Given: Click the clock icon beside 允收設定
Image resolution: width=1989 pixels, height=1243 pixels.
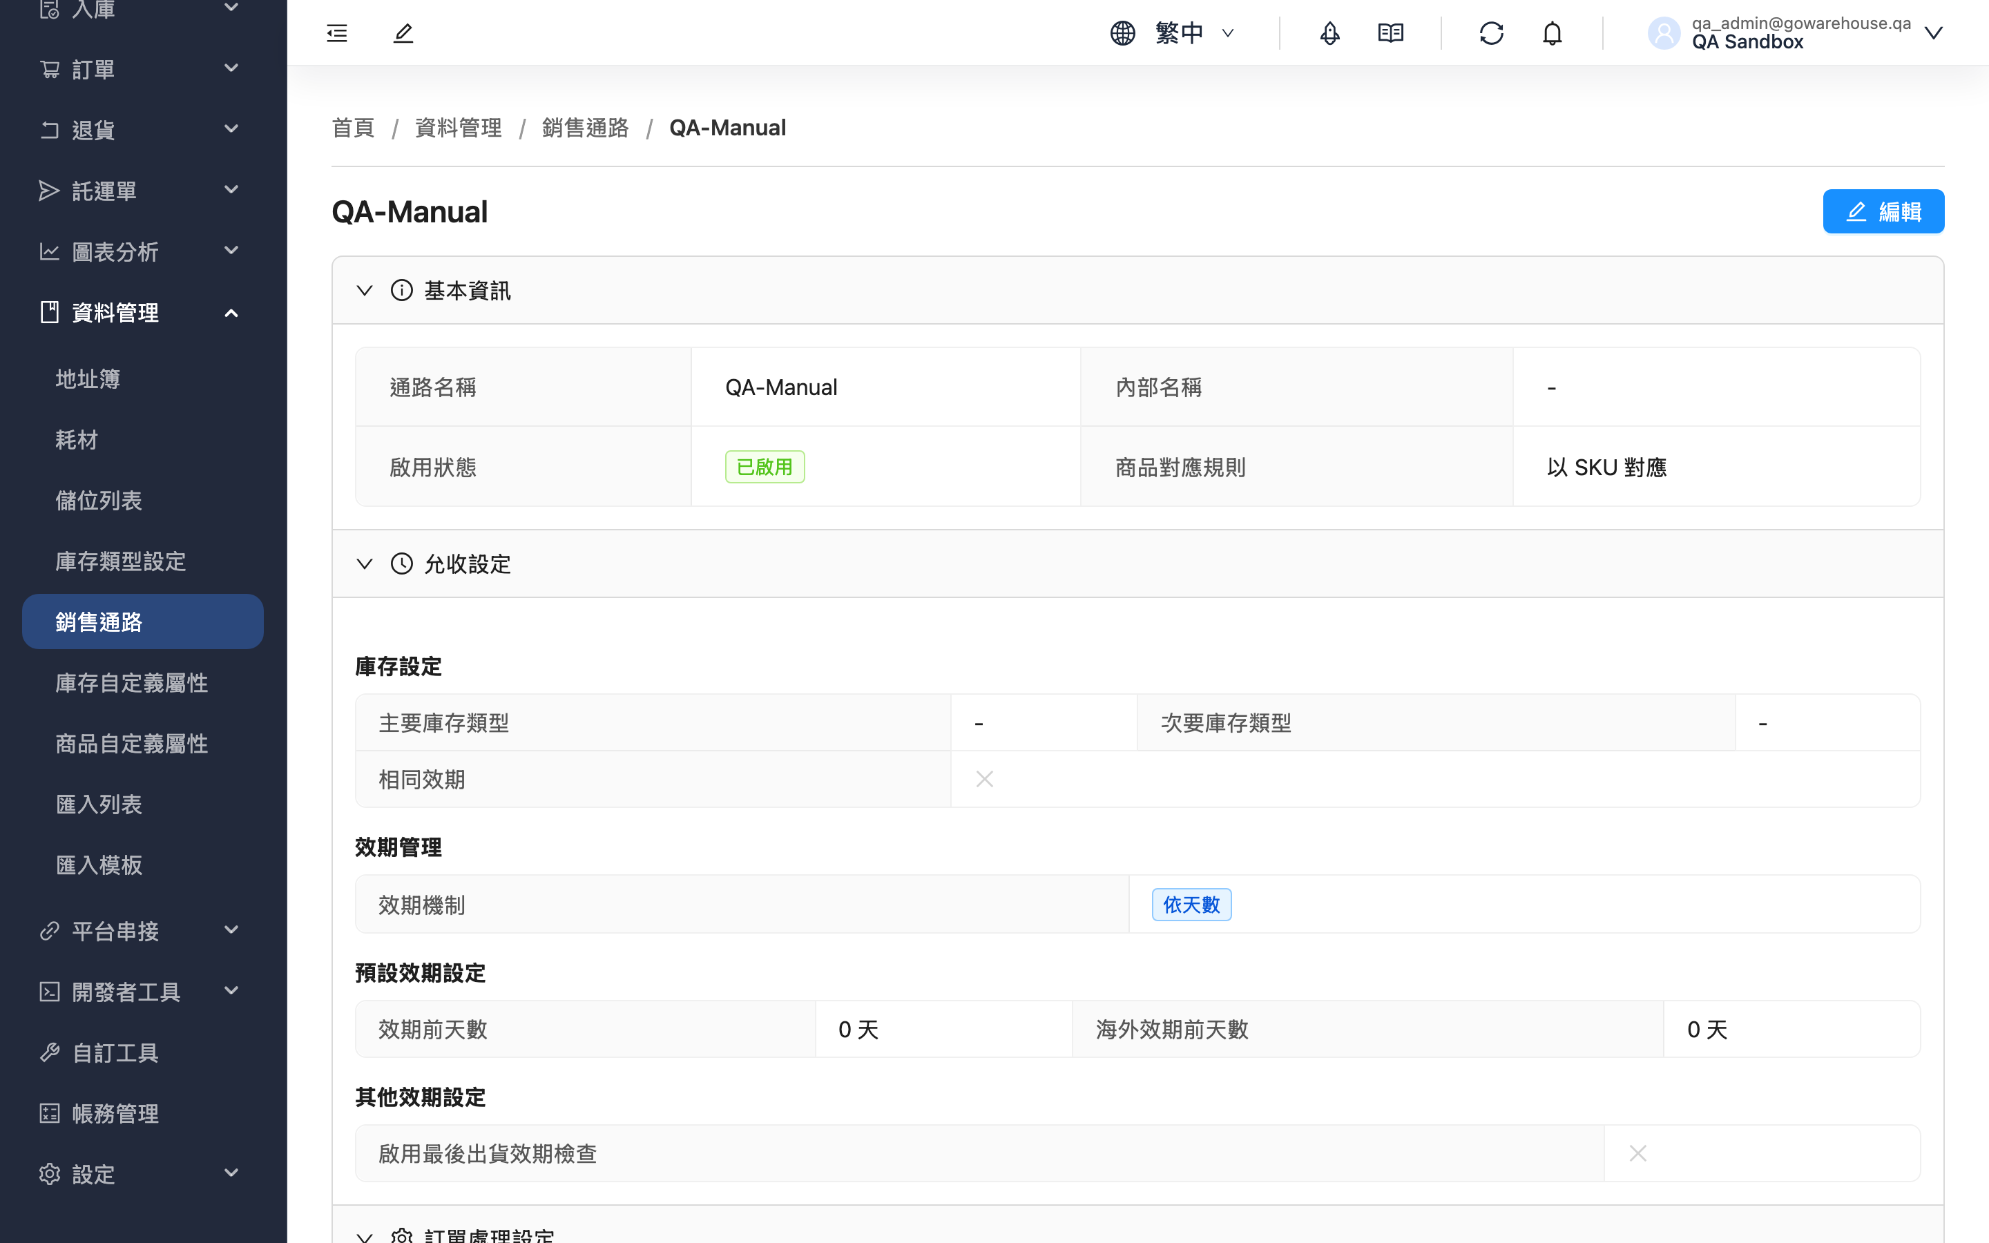Looking at the screenshot, I should [402, 563].
